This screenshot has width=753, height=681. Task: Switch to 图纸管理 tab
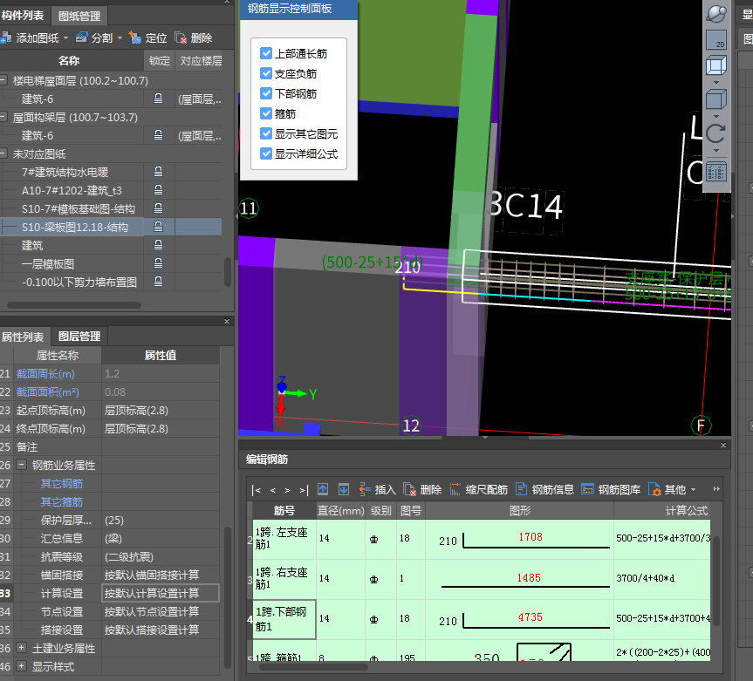(79, 16)
